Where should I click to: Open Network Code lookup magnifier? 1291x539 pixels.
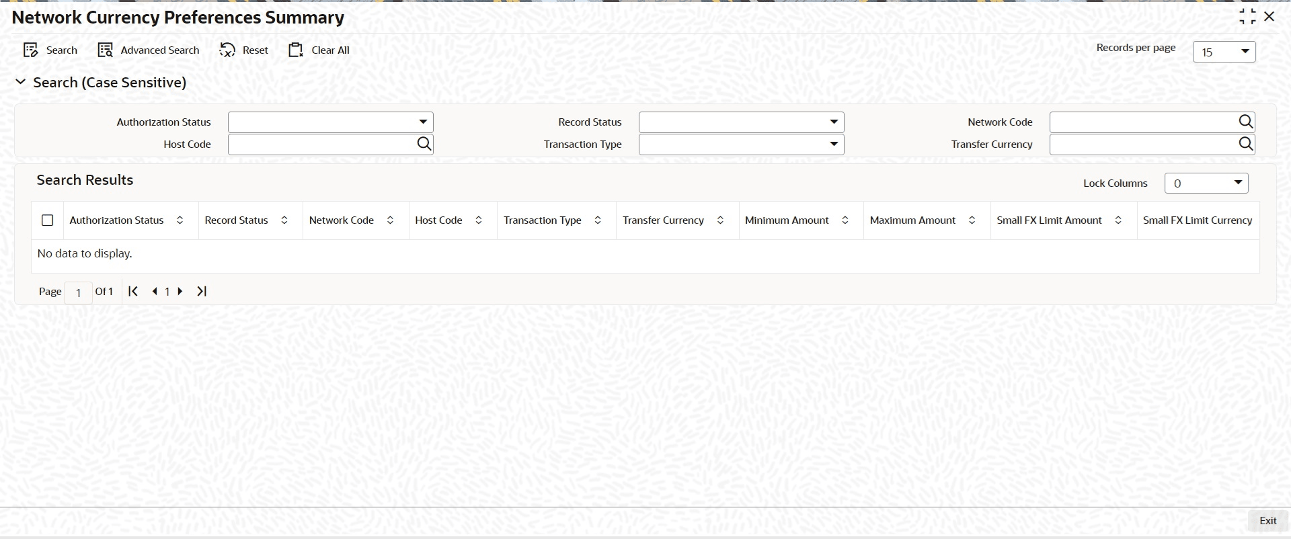point(1245,122)
